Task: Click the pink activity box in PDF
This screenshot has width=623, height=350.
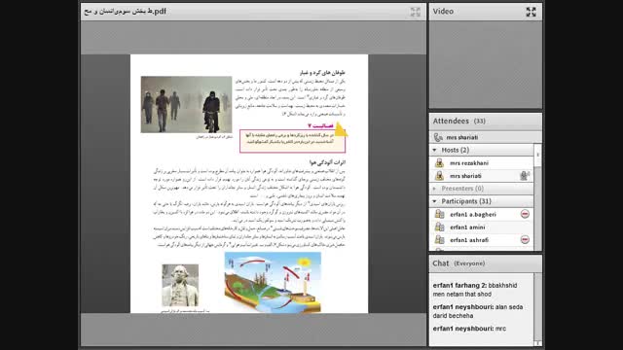Action: coord(292,141)
